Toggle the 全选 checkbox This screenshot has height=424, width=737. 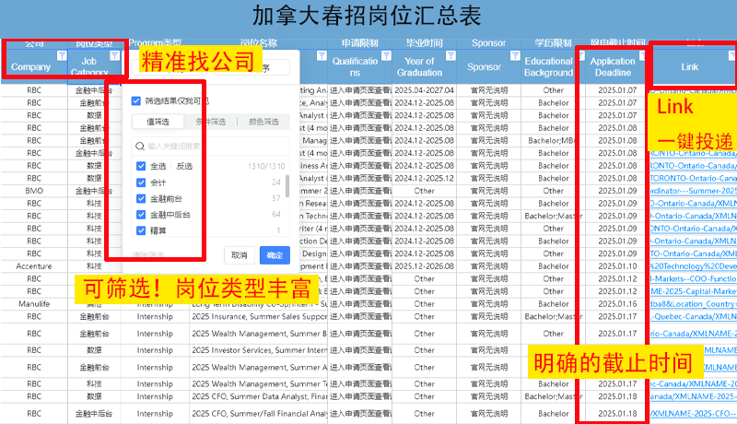(x=141, y=166)
